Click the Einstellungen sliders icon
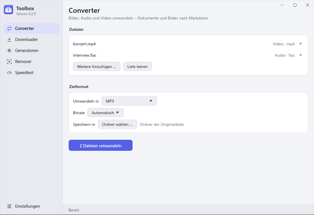This screenshot has height=215, width=314. coord(9,206)
